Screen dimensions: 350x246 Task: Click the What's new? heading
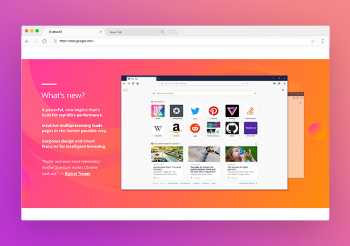coord(63,95)
